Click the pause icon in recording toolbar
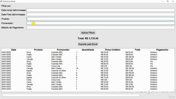 click(163, 92)
